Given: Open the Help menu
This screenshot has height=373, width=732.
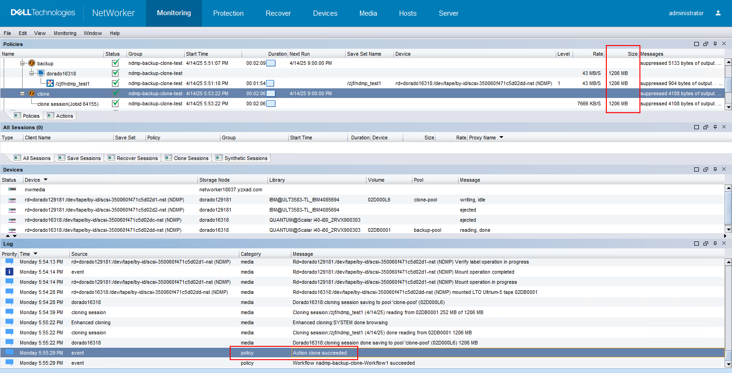Looking at the screenshot, I should click(115, 33).
